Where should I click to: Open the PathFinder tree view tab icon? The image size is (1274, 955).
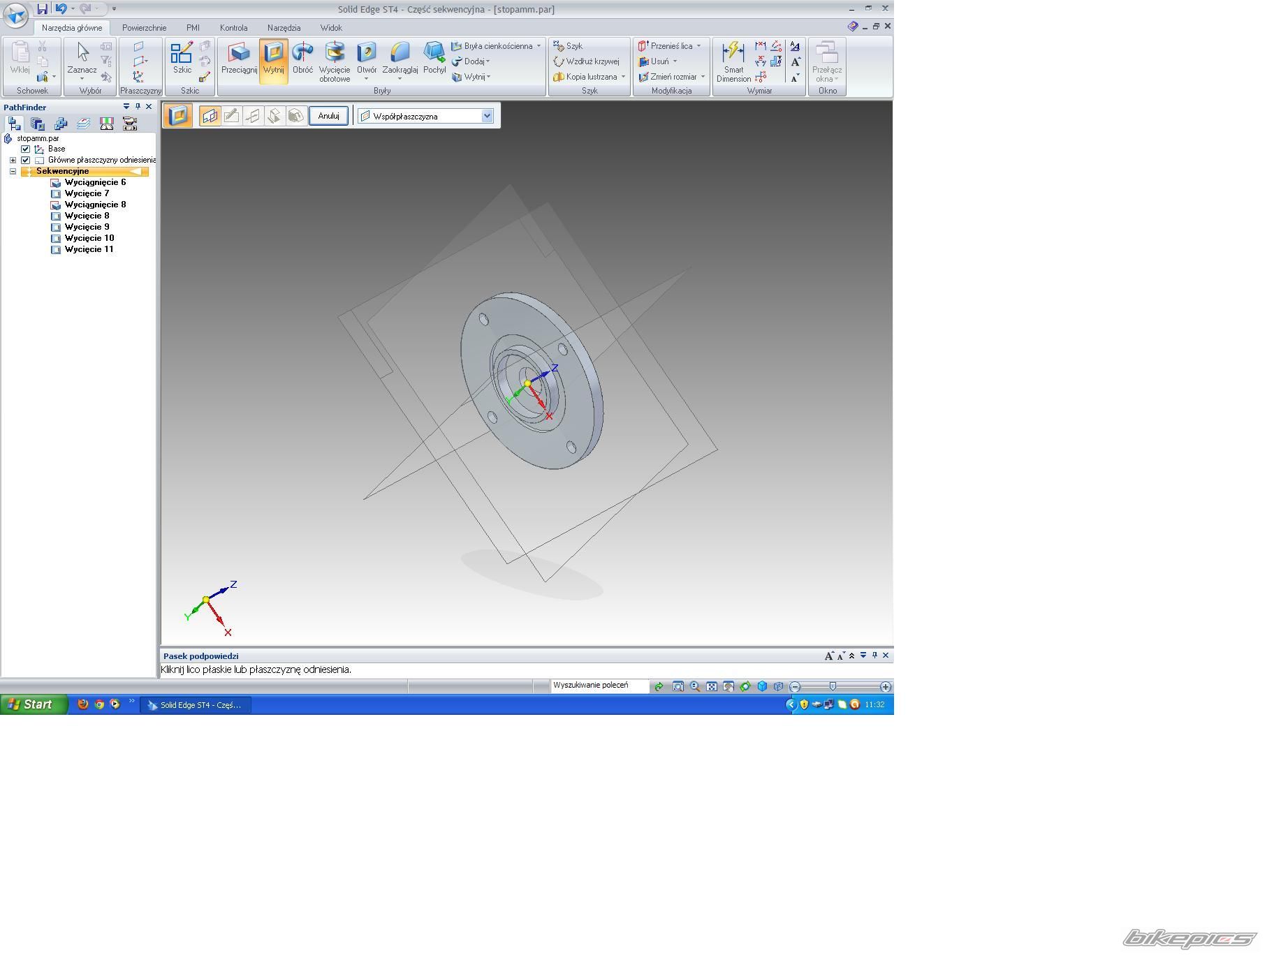(x=15, y=124)
